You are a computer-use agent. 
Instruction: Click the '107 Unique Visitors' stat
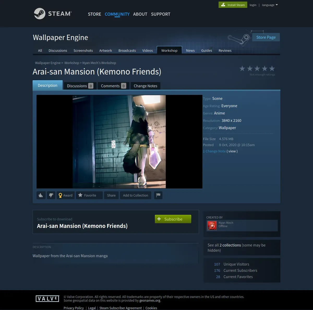(232, 264)
